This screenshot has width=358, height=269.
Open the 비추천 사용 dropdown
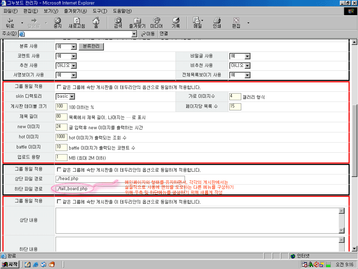(x=247, y=65)
